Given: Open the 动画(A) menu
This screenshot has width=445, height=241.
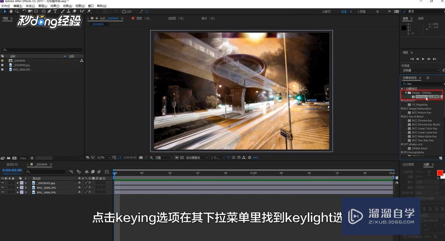Looking at the screenshot, I should pyautogui.click(x=67, y=6).
